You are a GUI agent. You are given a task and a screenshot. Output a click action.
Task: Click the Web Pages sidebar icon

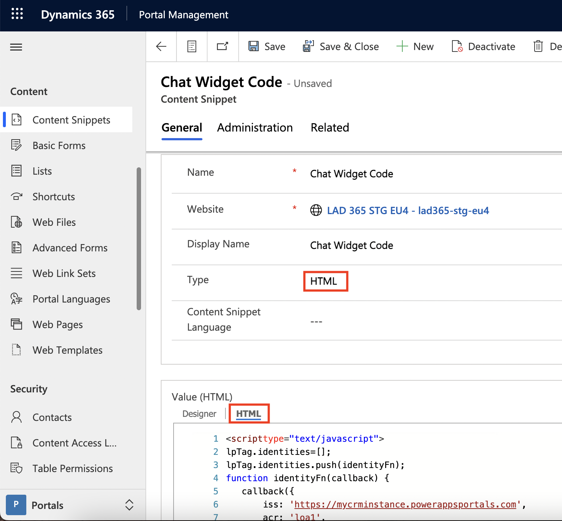tap(16, 324)
